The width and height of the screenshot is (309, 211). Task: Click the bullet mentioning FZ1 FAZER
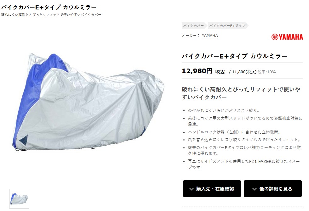pos(244,164)
